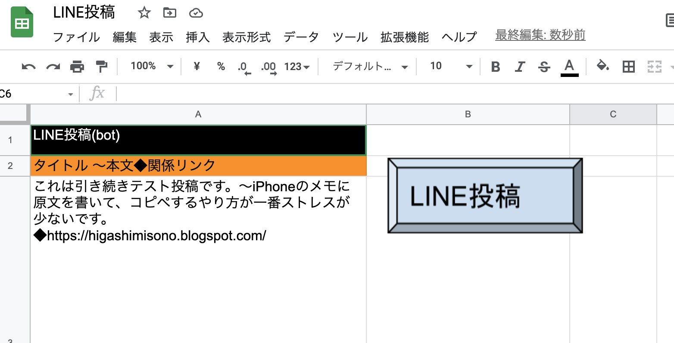Image resolution: width=674 pixels, height=343 pixels.
Task: Open the fill color paint bucket
Action: [602, 66]
